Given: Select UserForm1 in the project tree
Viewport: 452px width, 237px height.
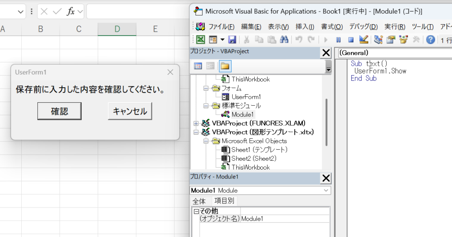Looking at the screenshot, I should (x=246, y=97).
